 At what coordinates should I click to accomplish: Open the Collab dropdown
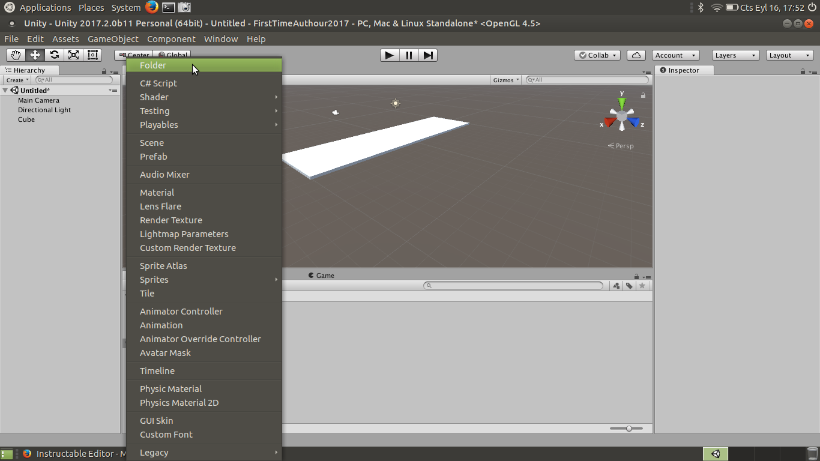tap(597, 55)
